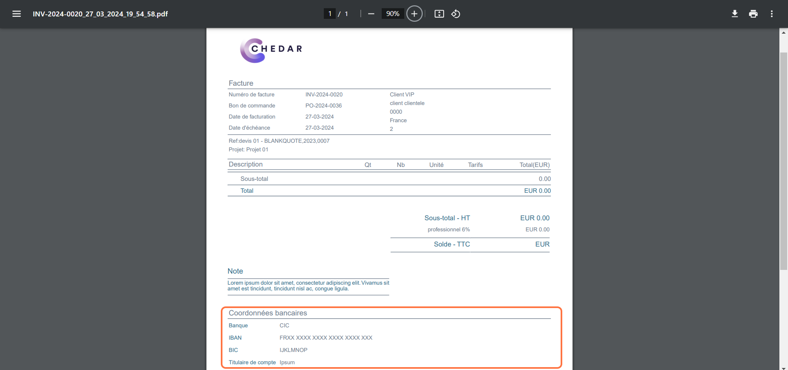The height and width of the screenshot is (370, 788).
Task: Click the bank name CIC
Action: coord(284,325)
